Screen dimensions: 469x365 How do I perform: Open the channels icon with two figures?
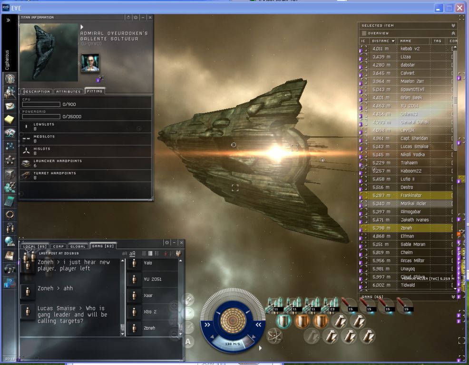click(x=10, y=228)
